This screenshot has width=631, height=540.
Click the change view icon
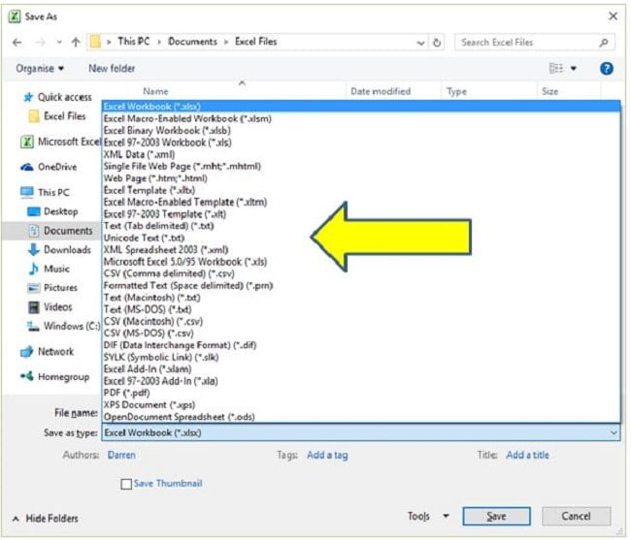pos(555,68)
